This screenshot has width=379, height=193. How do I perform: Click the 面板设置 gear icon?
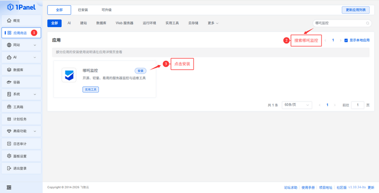point(9,156)
